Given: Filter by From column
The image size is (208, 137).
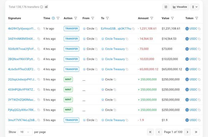Looking at the screenshot, I should (93, 18).
